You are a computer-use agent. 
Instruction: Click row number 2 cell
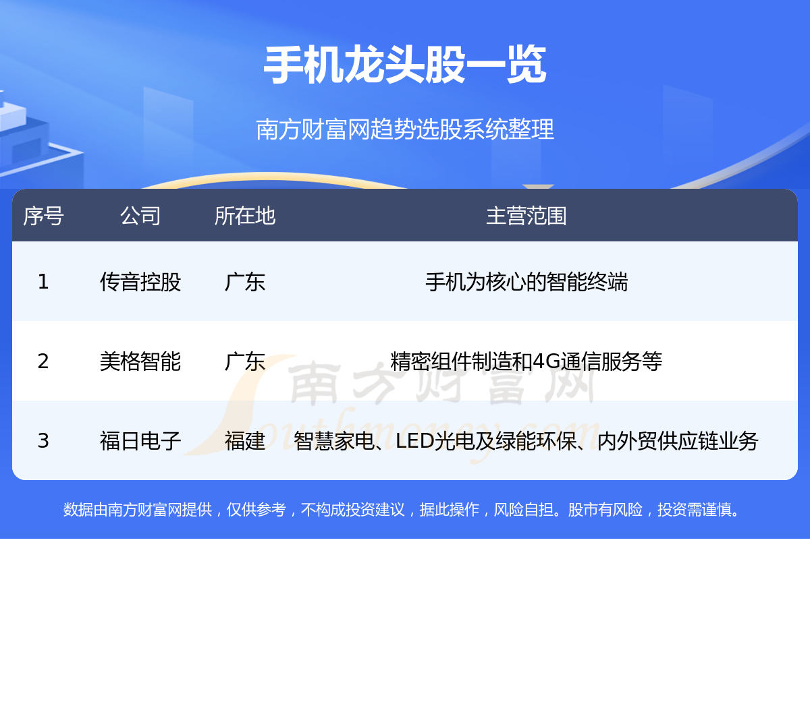click(43, 361)
